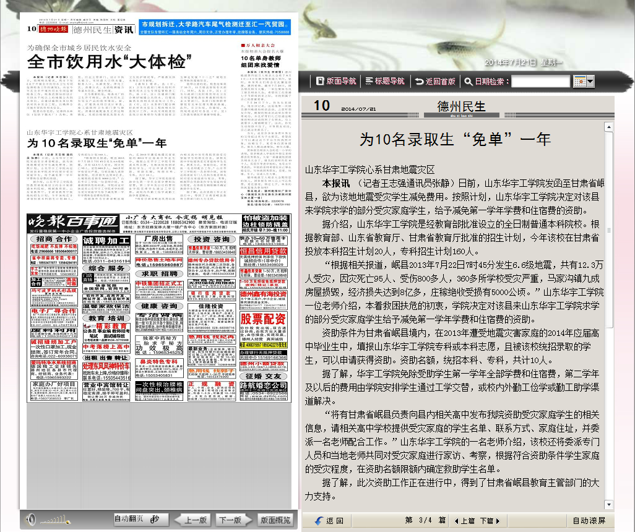635x532 pixels.
Task: Click 下一版 next page button
Action: 229,520
